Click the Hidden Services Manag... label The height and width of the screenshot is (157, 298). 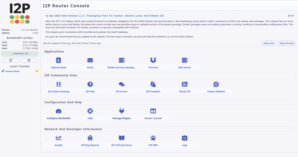pyautogui.click(x=121, y=67)
